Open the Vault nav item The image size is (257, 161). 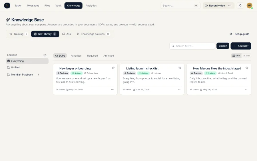(x=58, y=6)
